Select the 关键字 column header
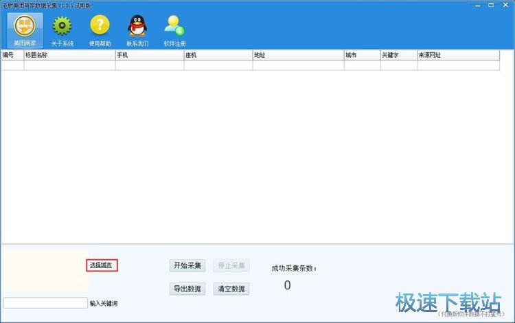Image resolution: width=515 pixels, height=323 pixels. [399, 55]
